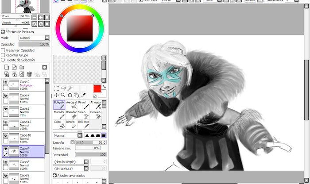Open the (círculo simple) brush shape dropdown
Screen dimensions: 310x184
pos(71,162)
